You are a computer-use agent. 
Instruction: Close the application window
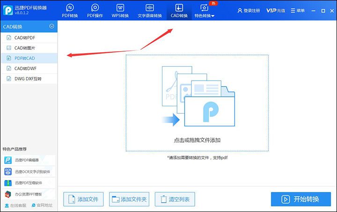[x=332, y=11]
